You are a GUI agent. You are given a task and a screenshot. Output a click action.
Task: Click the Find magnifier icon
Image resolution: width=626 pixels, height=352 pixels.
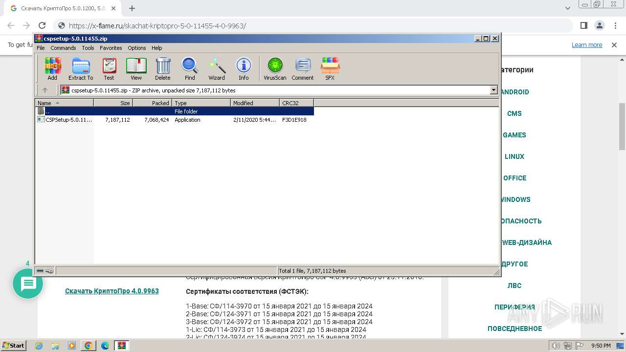[190, 68]
